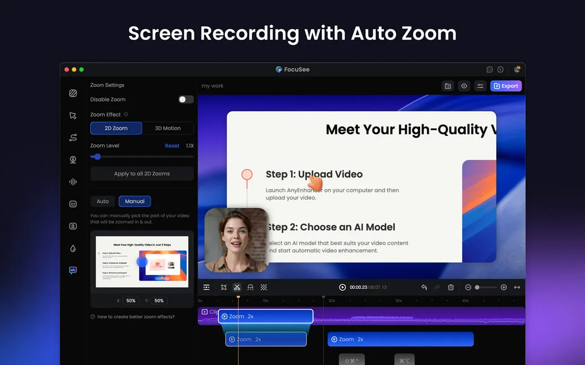585x365 pixels.
Task: Click the zoom focus preview thumbnail
Action: [x=142, y=262]
